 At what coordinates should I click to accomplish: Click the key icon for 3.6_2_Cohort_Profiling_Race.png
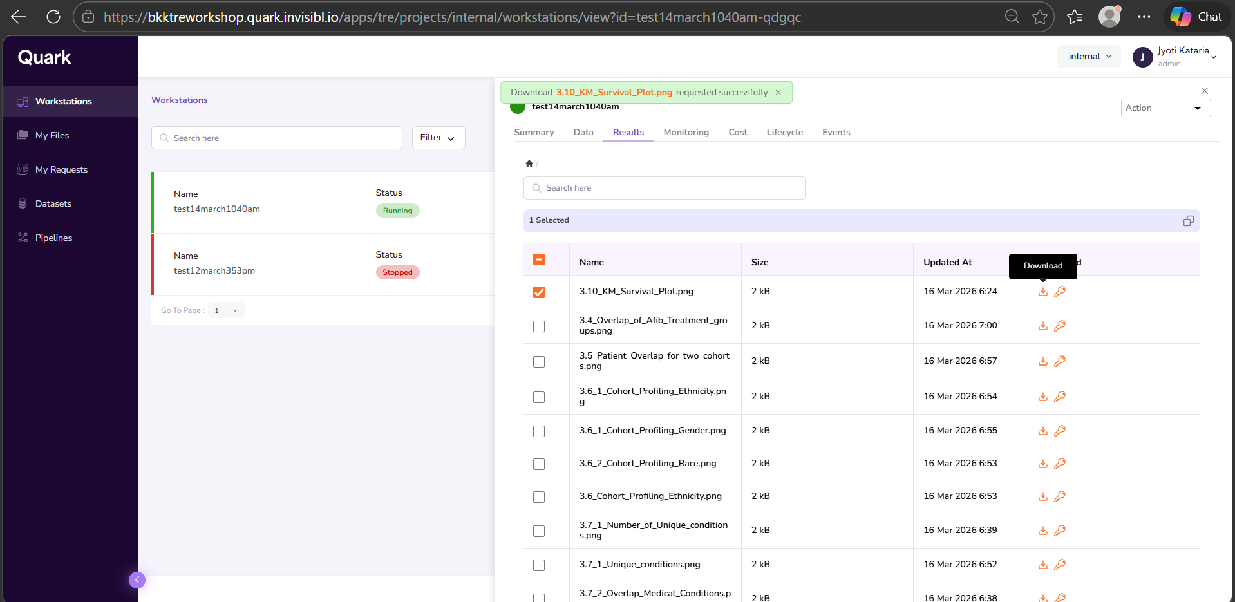1059,464
